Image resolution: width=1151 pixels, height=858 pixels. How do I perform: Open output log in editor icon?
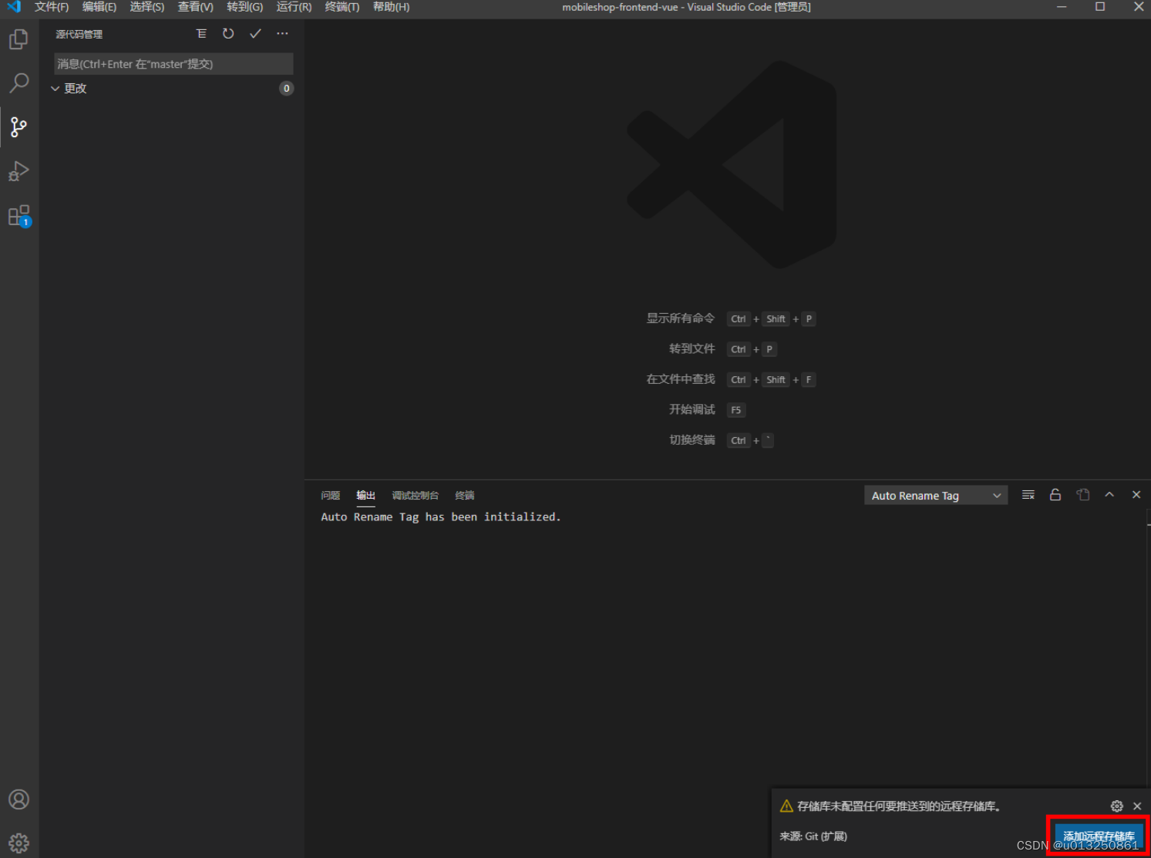pos(1083,495)
